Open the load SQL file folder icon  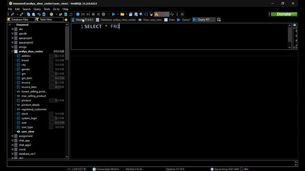(x=122, y=14)
